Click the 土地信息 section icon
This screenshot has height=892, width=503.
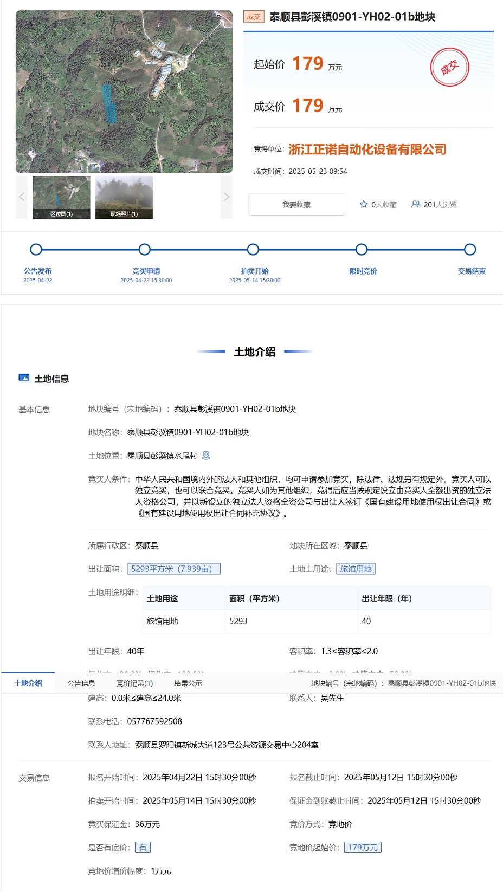pyautogui.click(x=24, y=378)
